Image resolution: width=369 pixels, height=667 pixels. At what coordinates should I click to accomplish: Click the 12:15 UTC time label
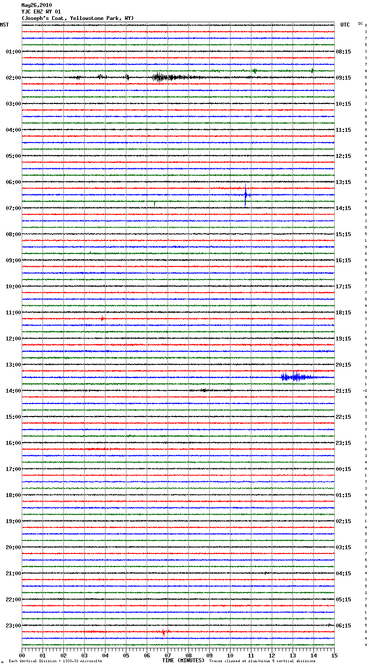[x=343, y=156]
